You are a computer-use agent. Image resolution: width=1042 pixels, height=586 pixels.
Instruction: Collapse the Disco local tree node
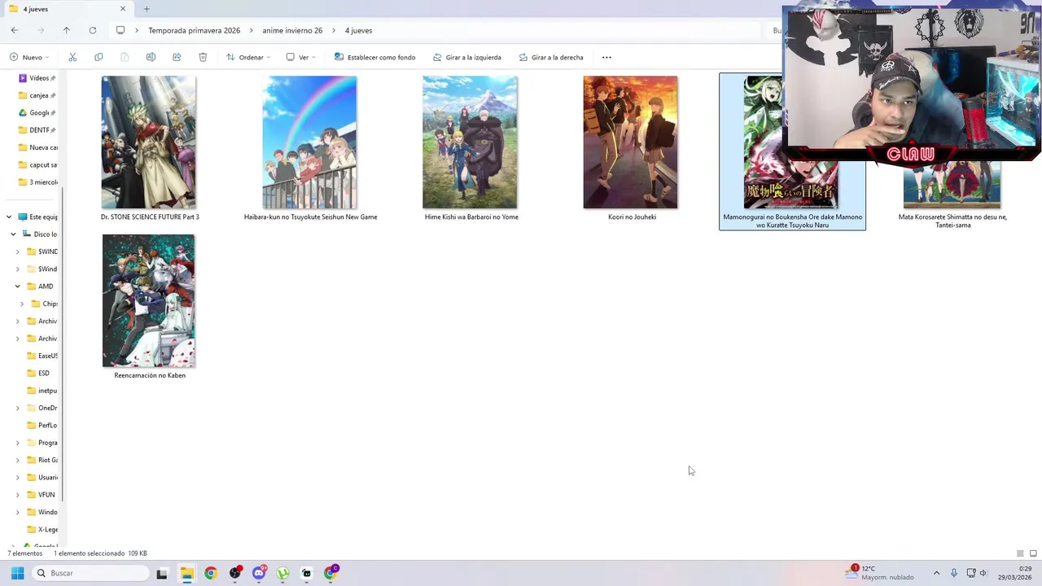14,234
